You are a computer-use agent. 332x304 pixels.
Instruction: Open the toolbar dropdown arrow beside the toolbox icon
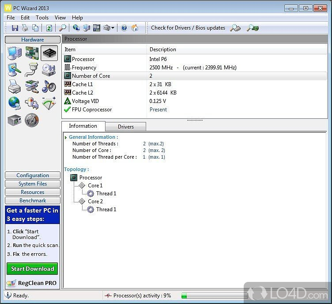click(113, 28)
